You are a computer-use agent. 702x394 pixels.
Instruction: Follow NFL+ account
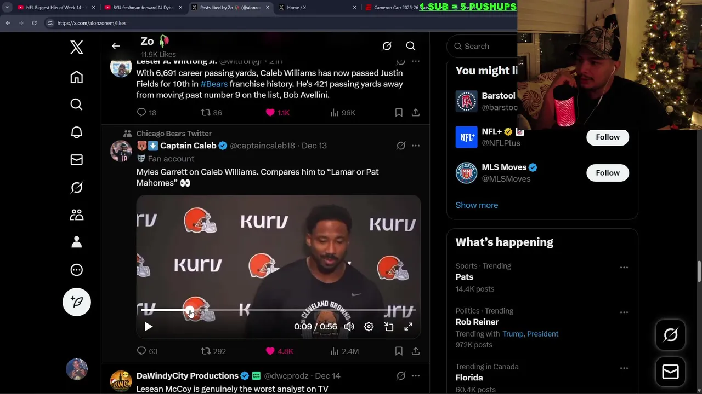pos(608,137)
